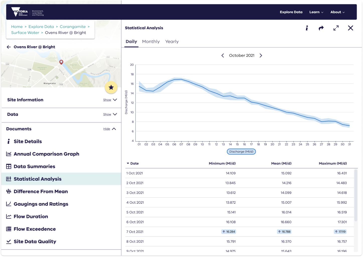
Task: Go back using arrow beside Ovens River
Action: coord(9,47)
